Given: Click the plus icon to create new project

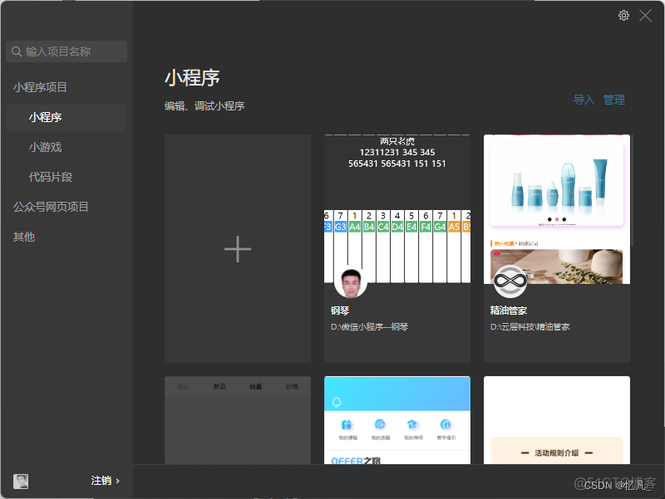Looking at the screenshot, I should (x=237, y=248).
